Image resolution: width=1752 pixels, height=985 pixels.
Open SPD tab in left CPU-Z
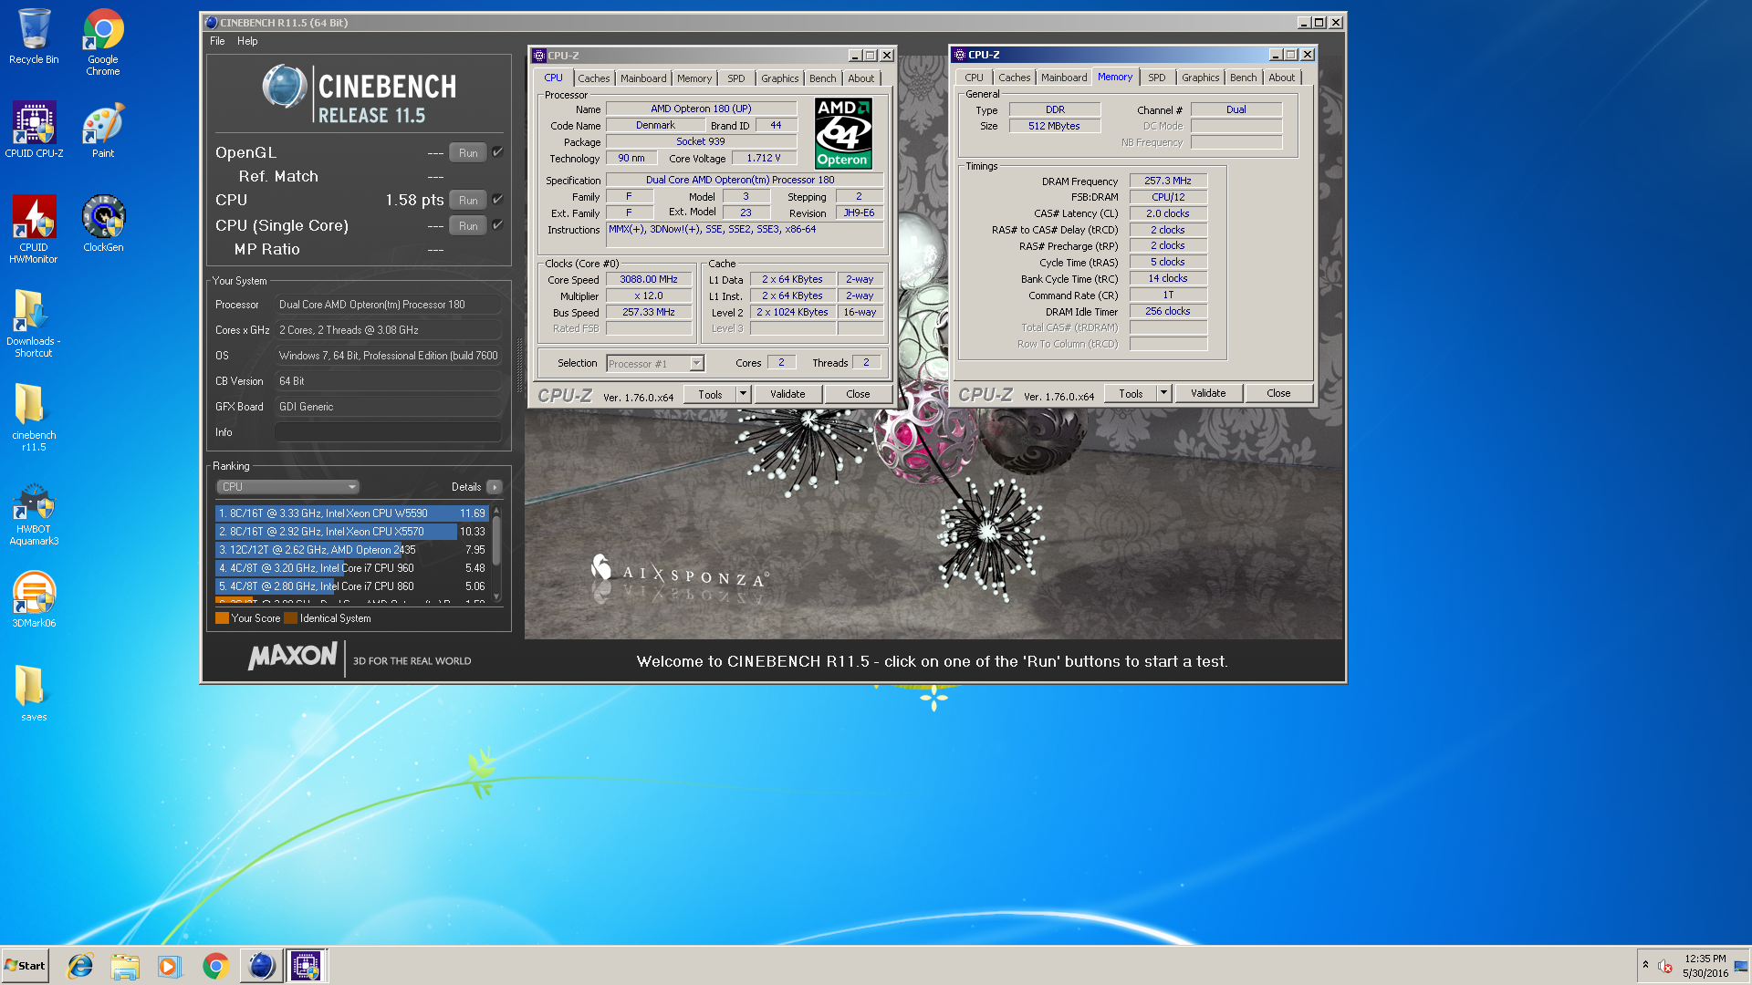click(736, 78)
